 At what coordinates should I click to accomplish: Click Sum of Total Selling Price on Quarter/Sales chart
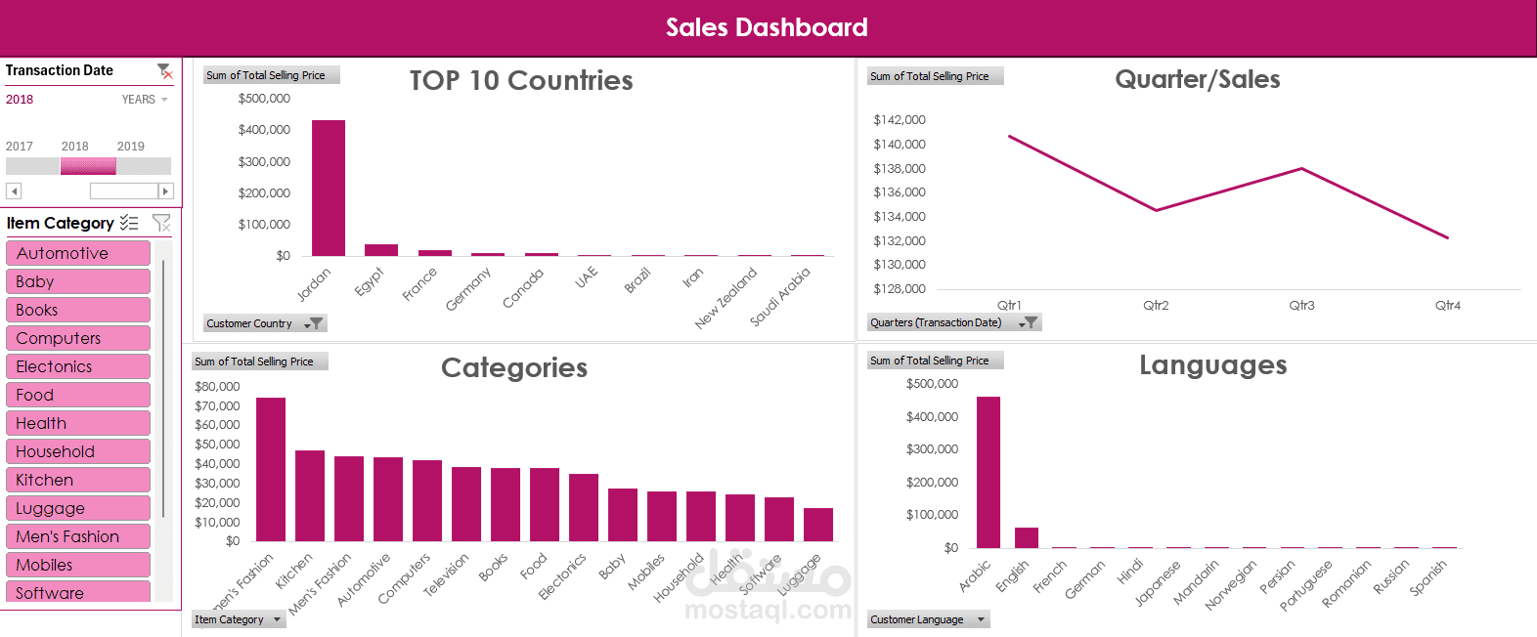(x=935, y=76)
